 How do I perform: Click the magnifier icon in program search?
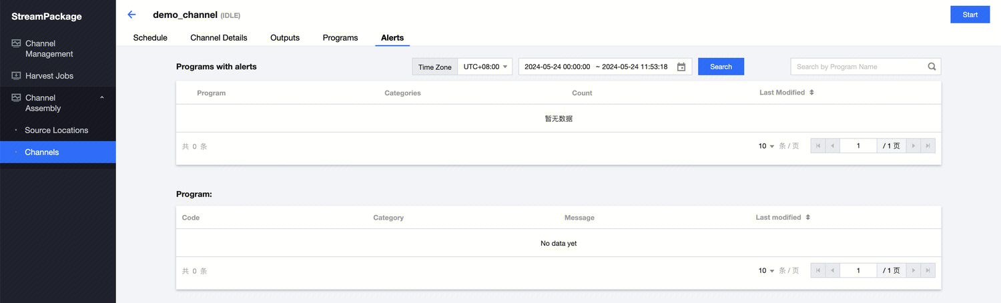click(x=932, y=67)
